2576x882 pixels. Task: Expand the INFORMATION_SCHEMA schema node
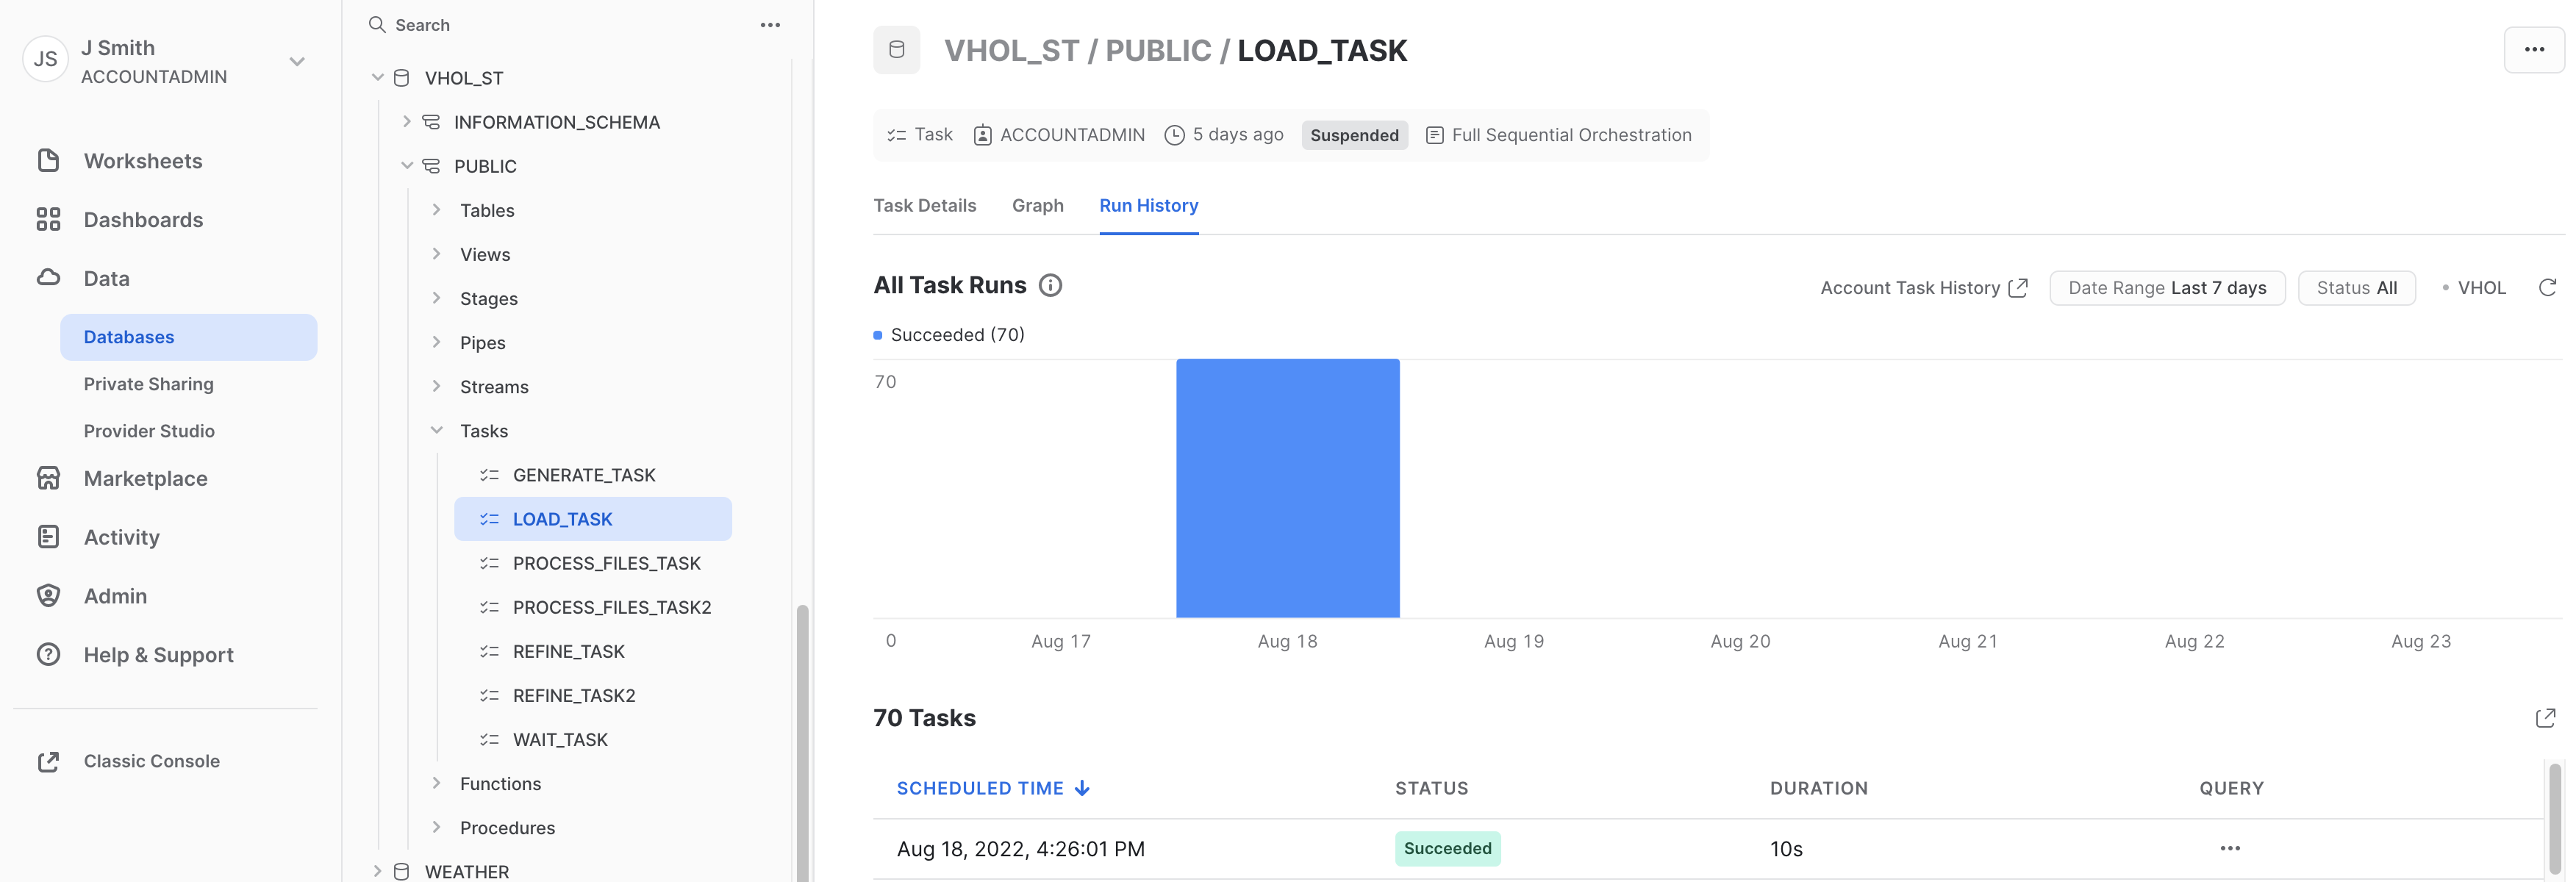click(x=407, y=122)
